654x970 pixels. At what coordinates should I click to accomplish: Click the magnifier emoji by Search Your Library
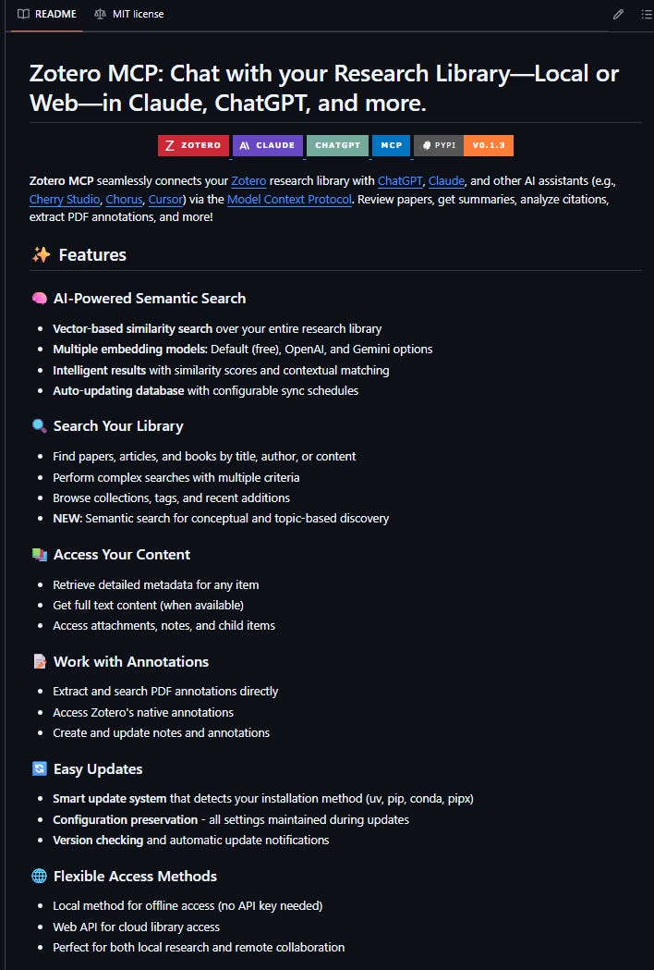39,426
